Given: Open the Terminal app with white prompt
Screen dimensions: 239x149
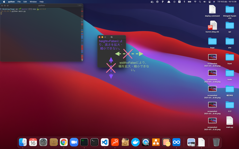Looking at the screenshot, I should (94, 142).
